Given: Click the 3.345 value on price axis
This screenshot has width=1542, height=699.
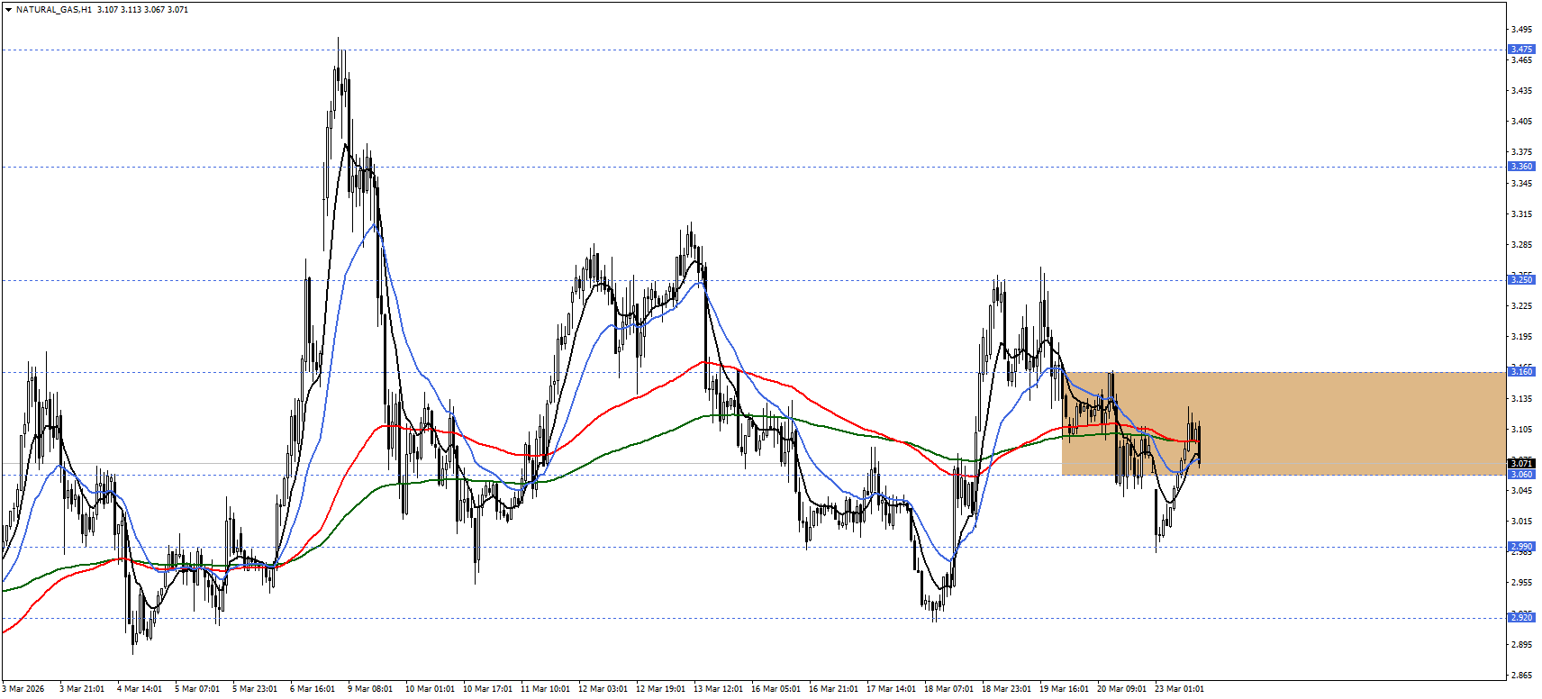Looking at the screenshot, I should point(1521,184).
